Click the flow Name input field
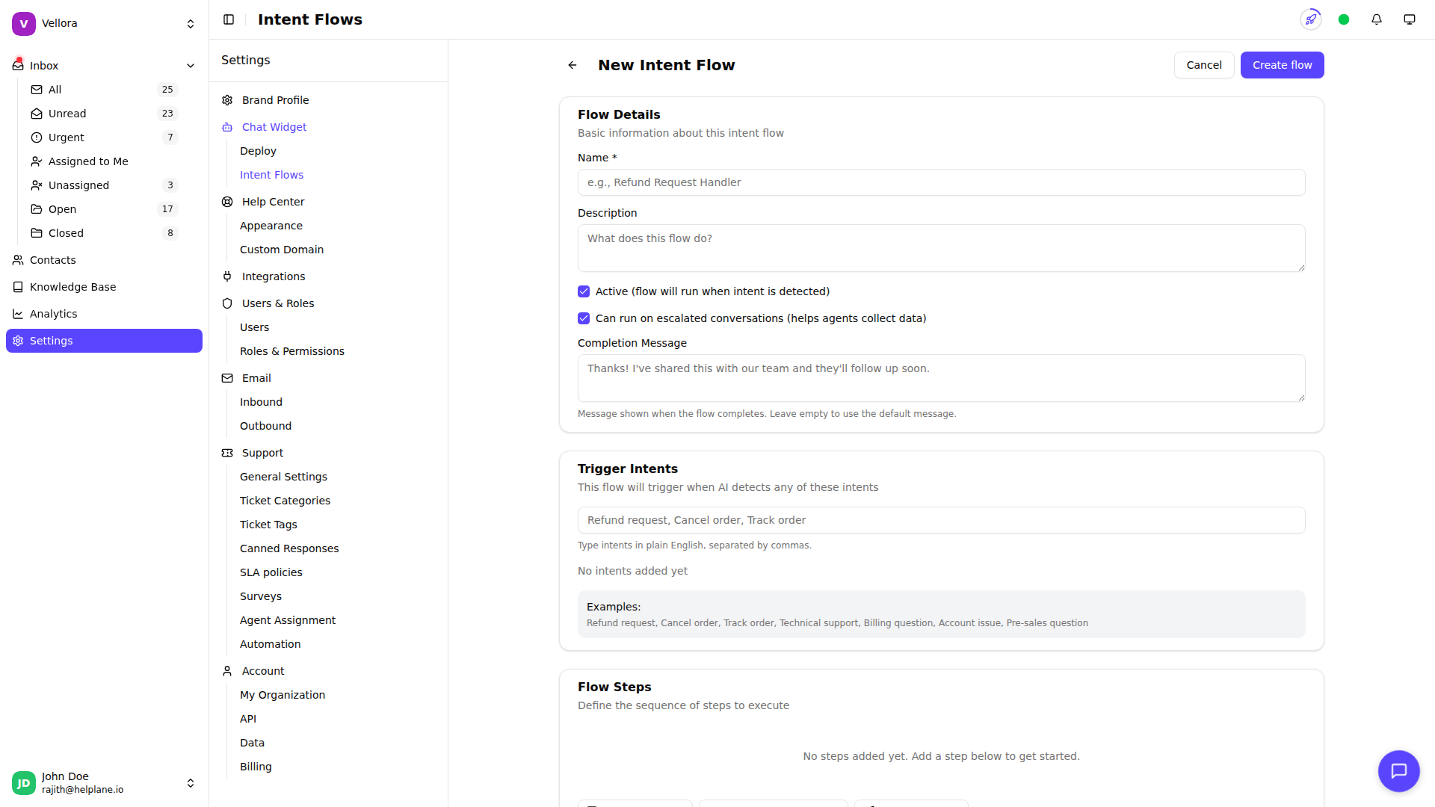The image size is (1435, 807). [941, 182]
